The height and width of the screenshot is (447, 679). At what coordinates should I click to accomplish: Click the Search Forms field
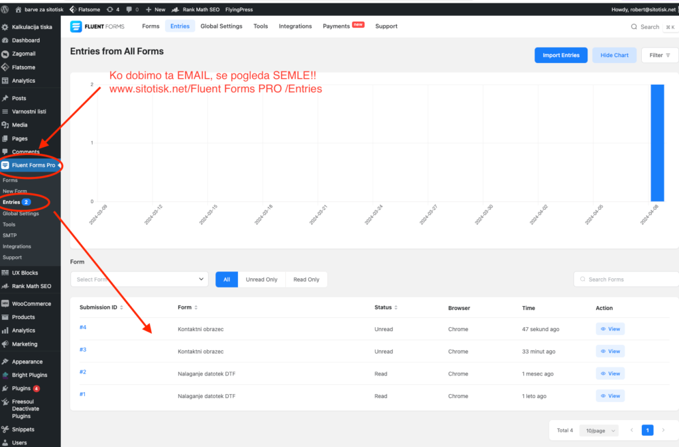pos(626,279)
